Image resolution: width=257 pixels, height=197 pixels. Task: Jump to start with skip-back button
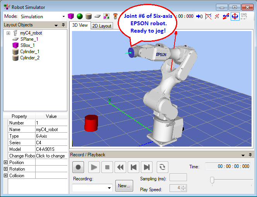(x=134, y=167)
